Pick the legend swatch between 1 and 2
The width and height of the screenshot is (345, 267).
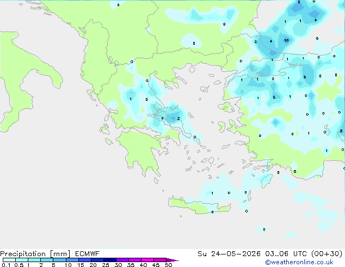click(34, 260)
